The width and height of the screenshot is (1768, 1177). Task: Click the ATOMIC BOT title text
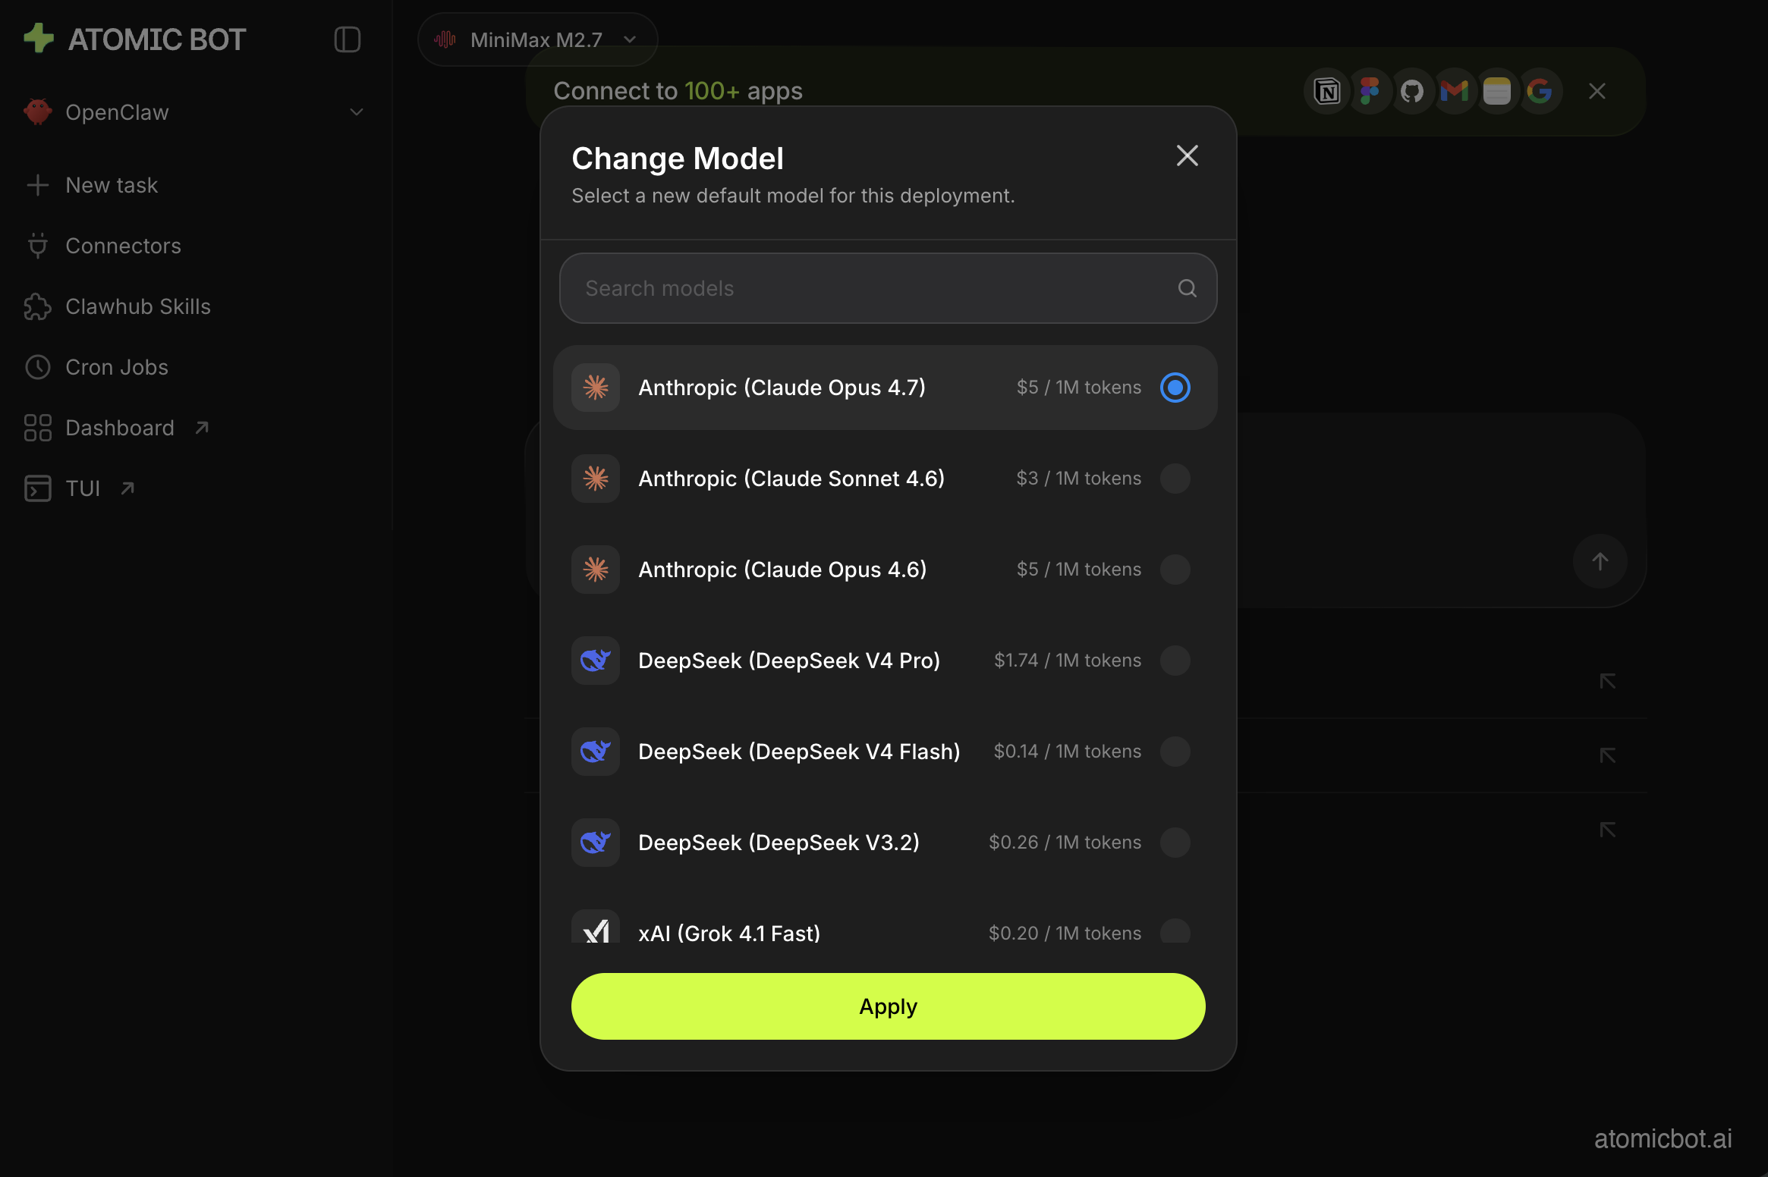(x=157, y=39)
